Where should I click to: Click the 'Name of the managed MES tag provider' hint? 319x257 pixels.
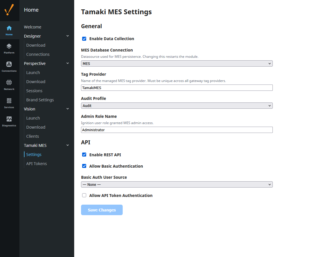(154, 81)
